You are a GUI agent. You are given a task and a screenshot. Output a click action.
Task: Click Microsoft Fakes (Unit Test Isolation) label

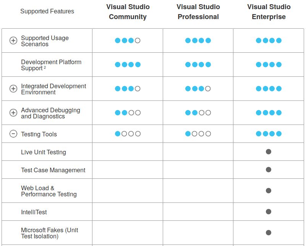[50, 233]
